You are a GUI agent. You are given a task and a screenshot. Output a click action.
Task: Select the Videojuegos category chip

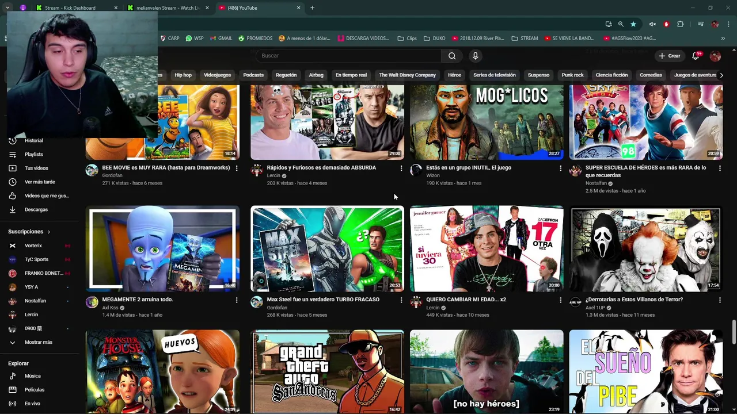(x=217, y=75)
